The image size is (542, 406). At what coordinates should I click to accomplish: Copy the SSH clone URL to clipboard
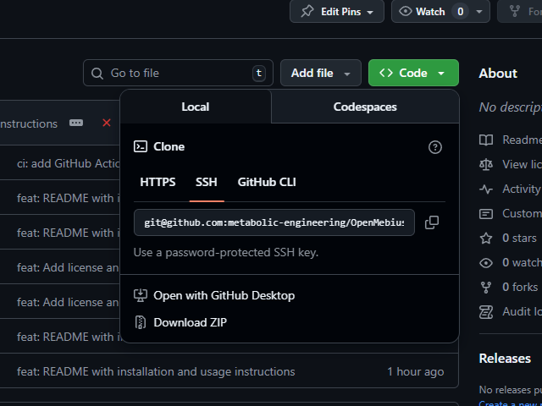coord(432,222)
